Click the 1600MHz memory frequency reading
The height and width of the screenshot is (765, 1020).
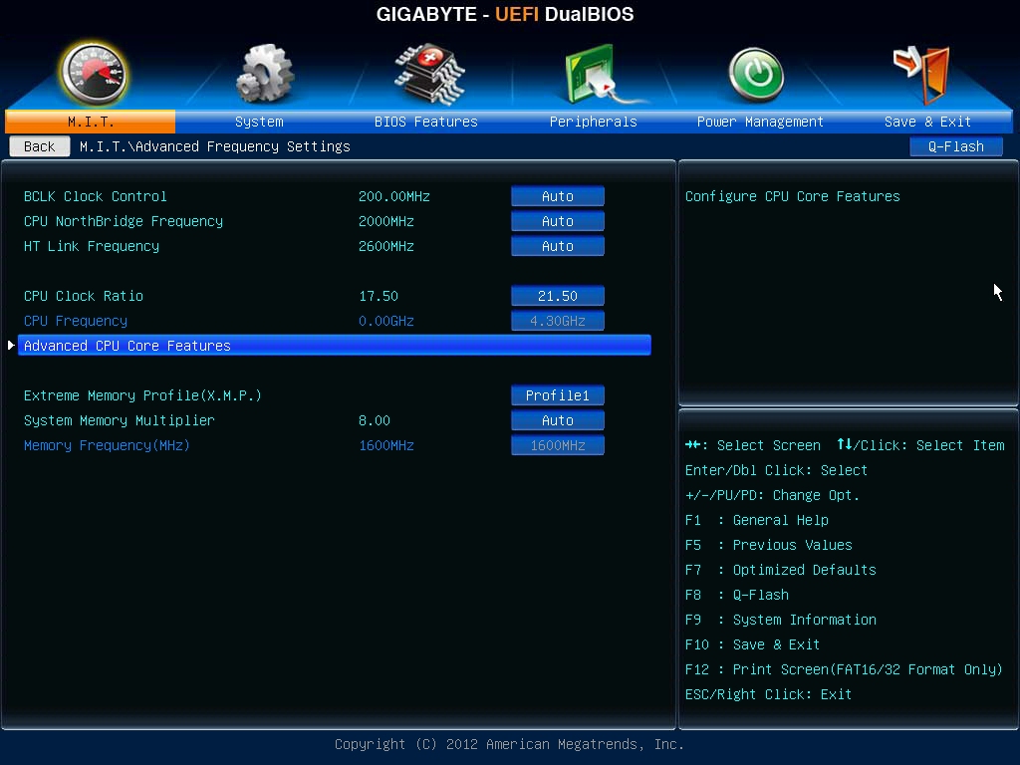click(x=386, y=445)
